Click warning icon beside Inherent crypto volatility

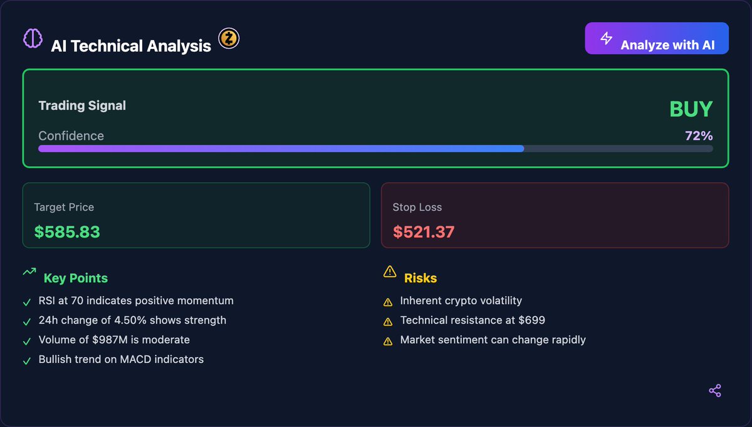388,302
